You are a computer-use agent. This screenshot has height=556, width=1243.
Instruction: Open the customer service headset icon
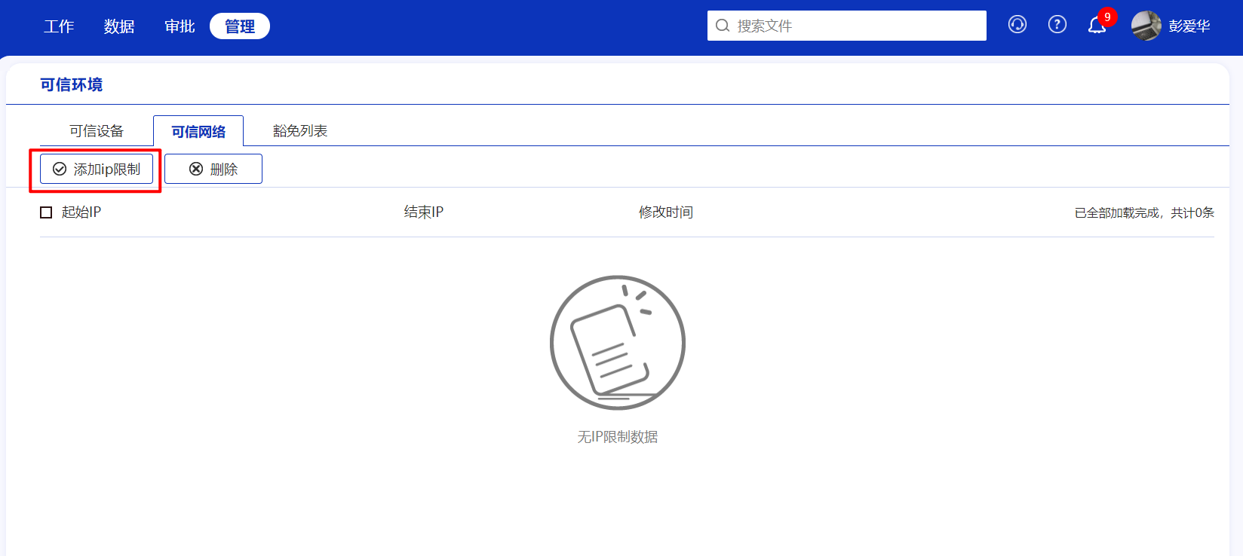(x=1017, y=25)
